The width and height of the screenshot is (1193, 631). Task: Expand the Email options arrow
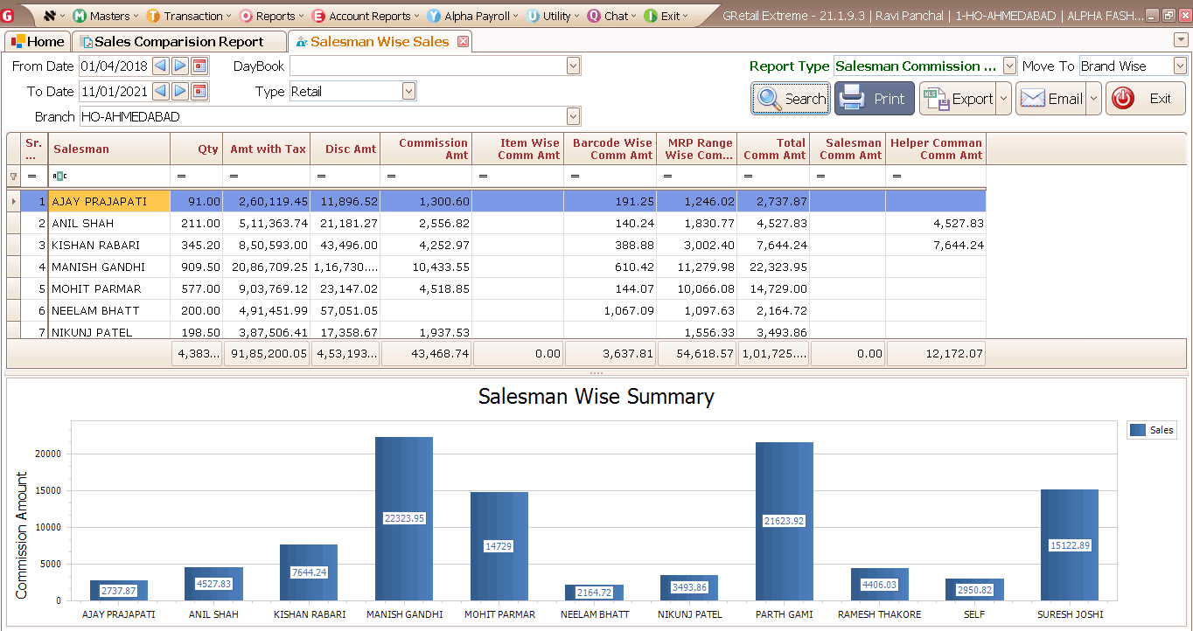pyautogui.click(x=1093, y=99)
